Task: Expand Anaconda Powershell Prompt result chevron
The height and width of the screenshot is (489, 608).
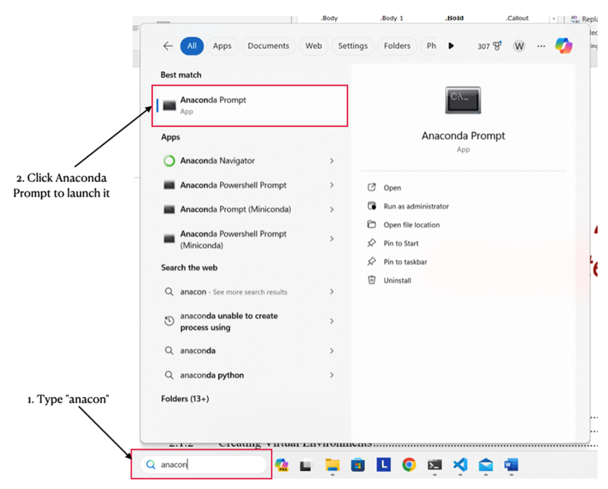Action: pyautogui.click(x=332, y=185)
